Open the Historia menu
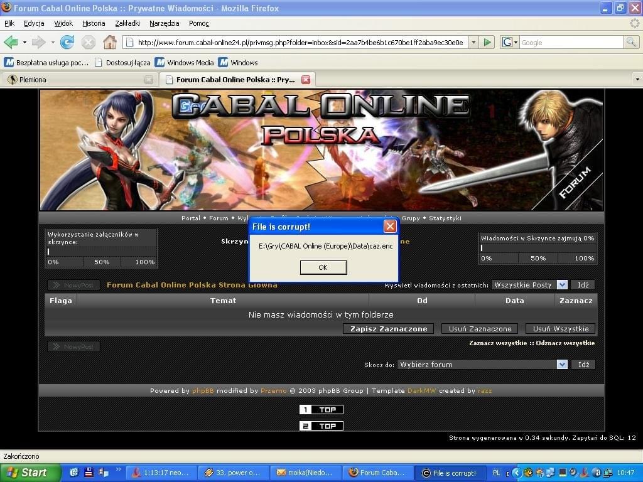Screen dimensions: 643x482 pyautogui.click(x=94, y=23)
